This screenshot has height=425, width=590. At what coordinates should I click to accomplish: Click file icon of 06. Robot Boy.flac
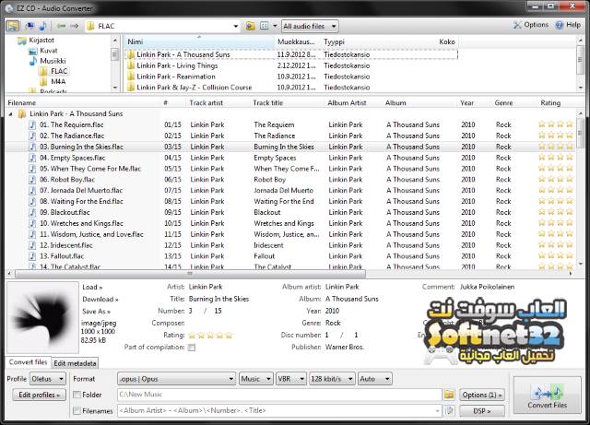pyautogui.click(x=33, y=180)
